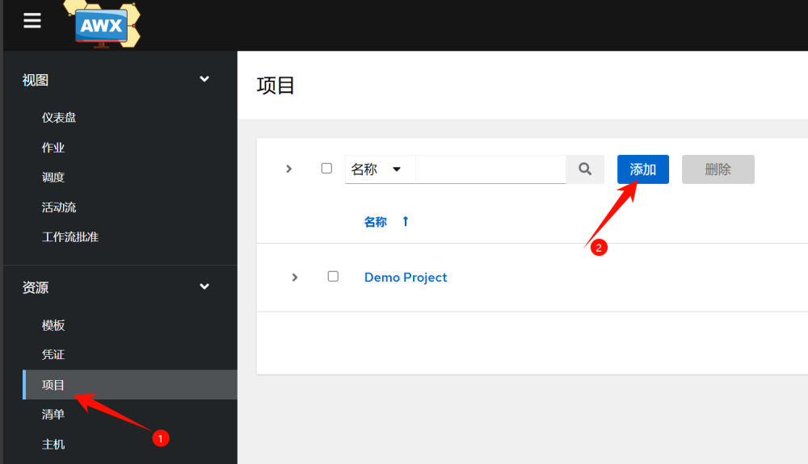
Task: Click the ascending sort arrow icon
Action: [406, 221]
